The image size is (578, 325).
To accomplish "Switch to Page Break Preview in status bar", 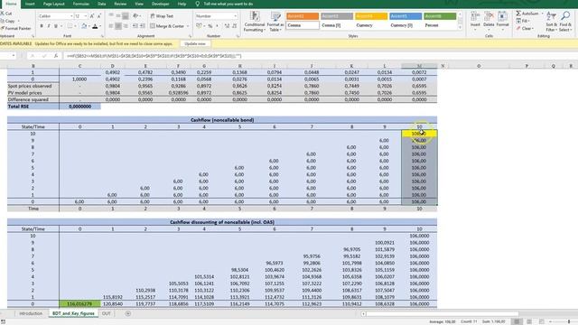I will point(542,321).
